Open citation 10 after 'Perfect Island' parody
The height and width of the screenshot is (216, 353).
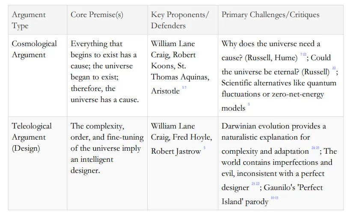[x=272, y=198]
